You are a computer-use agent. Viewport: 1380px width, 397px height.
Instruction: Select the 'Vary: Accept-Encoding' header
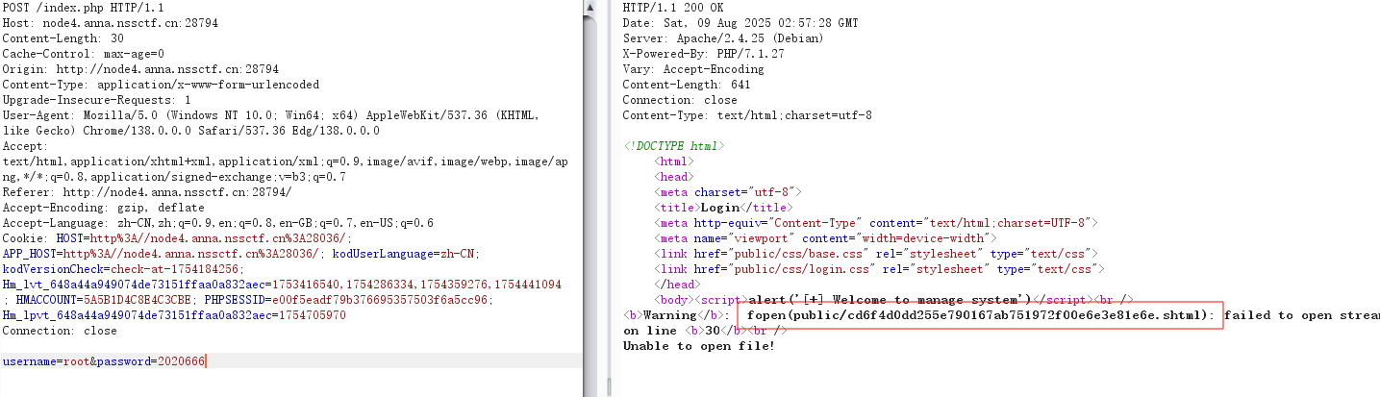(x=693, y=69)
